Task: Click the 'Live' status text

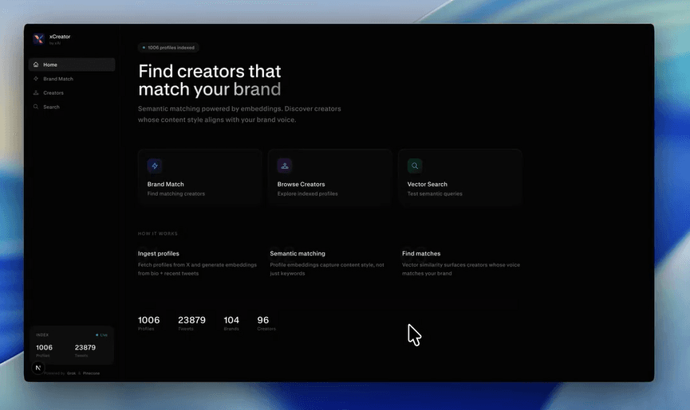Action: (104, 335)
